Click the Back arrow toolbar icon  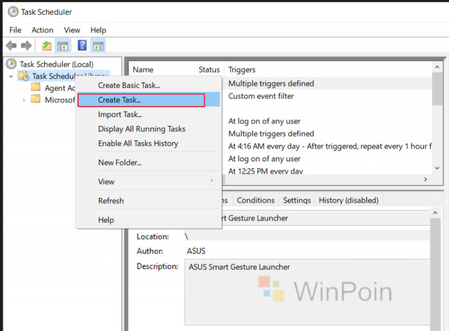coord(11,45)
